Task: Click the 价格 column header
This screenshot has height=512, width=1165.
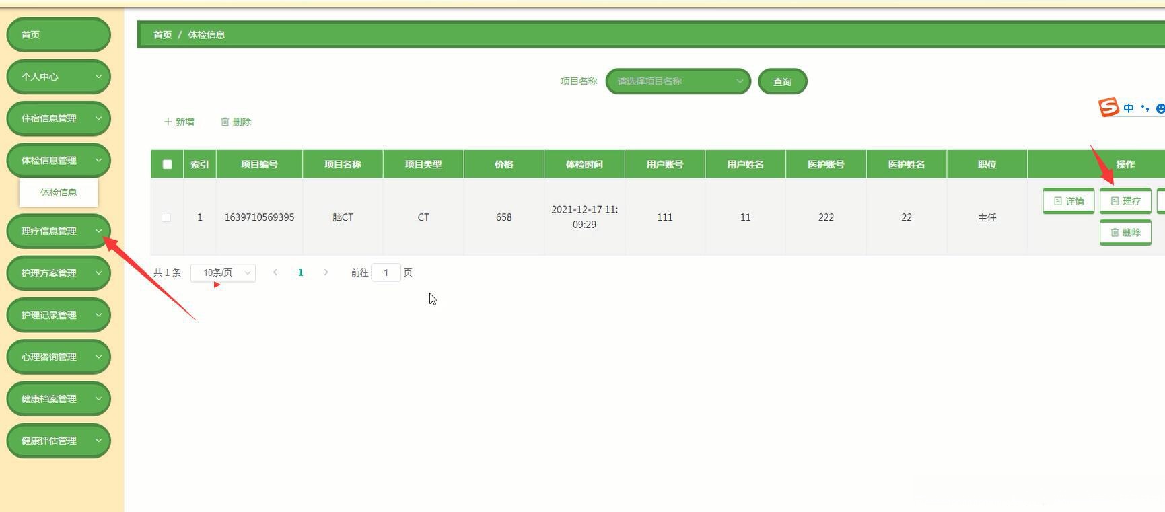Action: (504, 164)
